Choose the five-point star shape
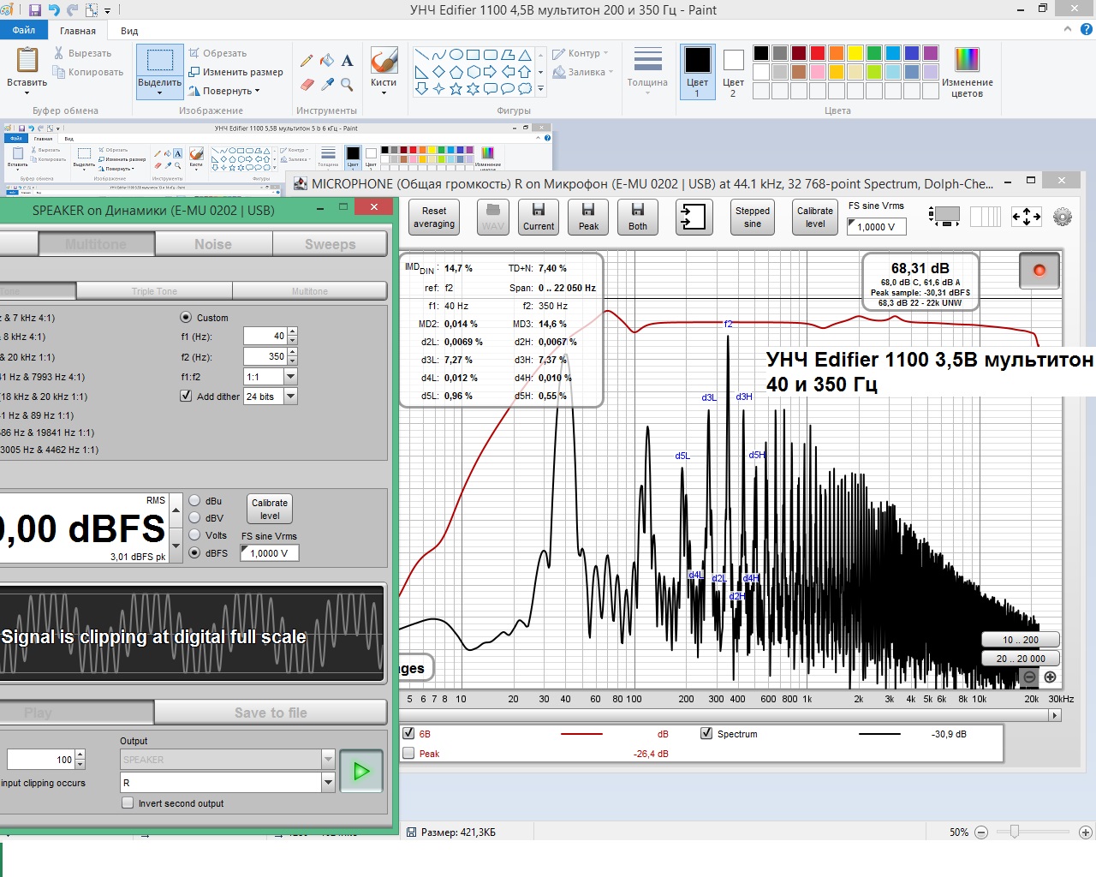The width and height of the screenshot is (1096, 877). coord(456,88)
